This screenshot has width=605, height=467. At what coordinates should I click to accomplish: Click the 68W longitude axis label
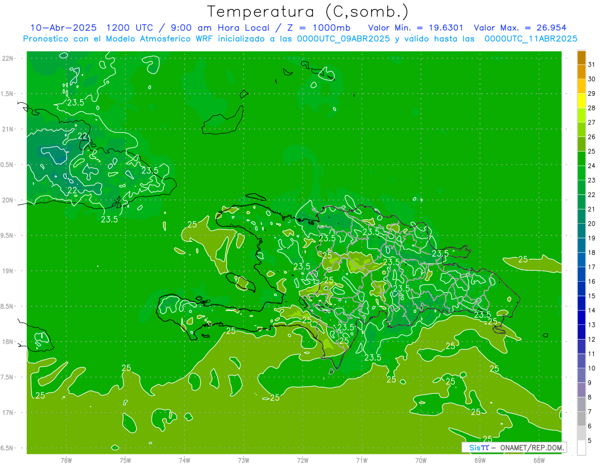(539, 460)
